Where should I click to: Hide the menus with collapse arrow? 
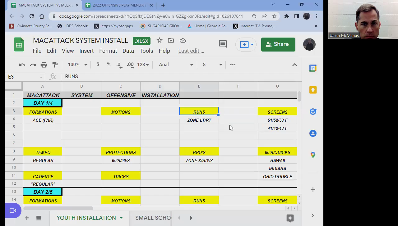click(x=294, y=65)
